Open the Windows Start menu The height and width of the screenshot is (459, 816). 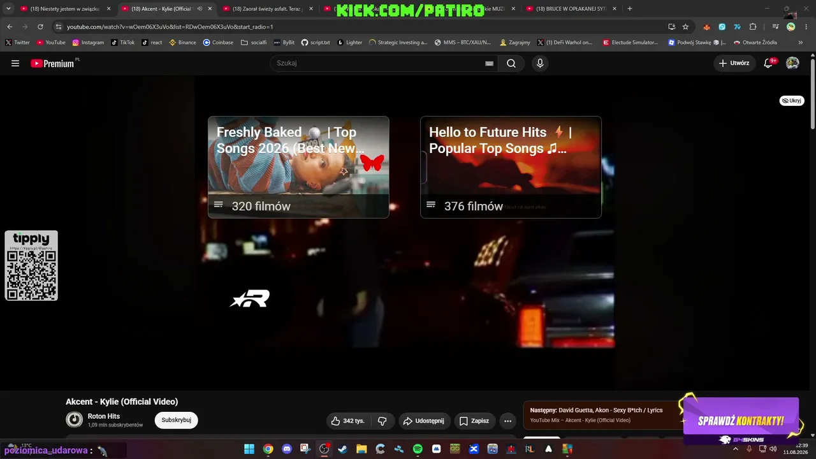pos(249,449)
